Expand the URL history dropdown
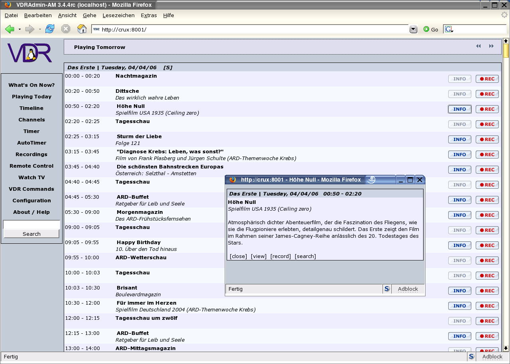 click(413, 29)
